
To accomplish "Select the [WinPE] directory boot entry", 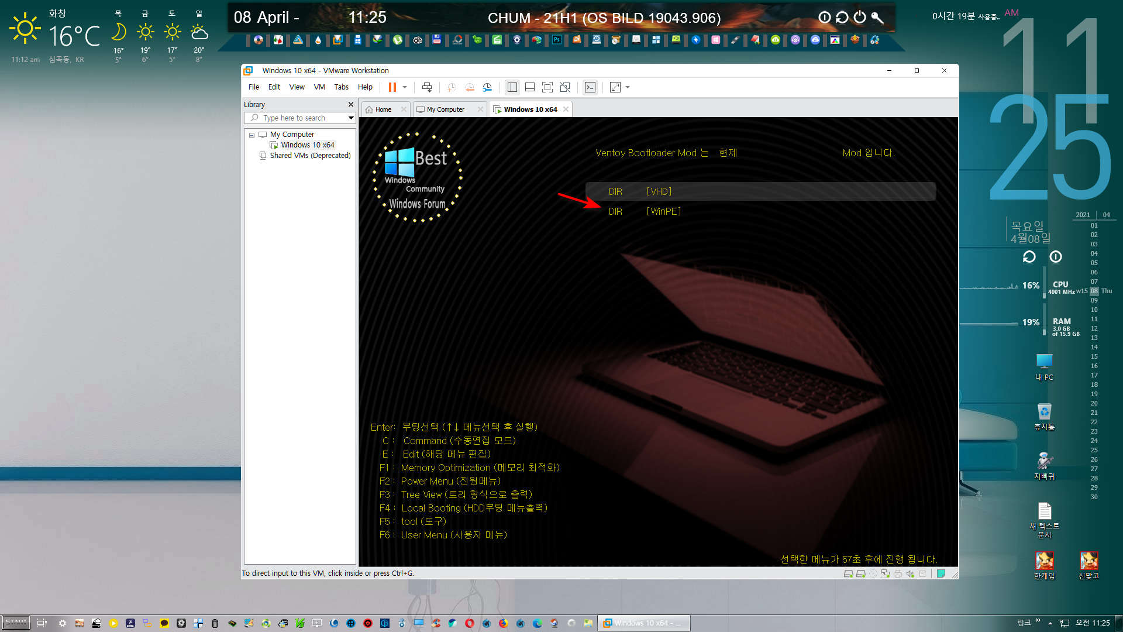I will (x=760, y=211).
